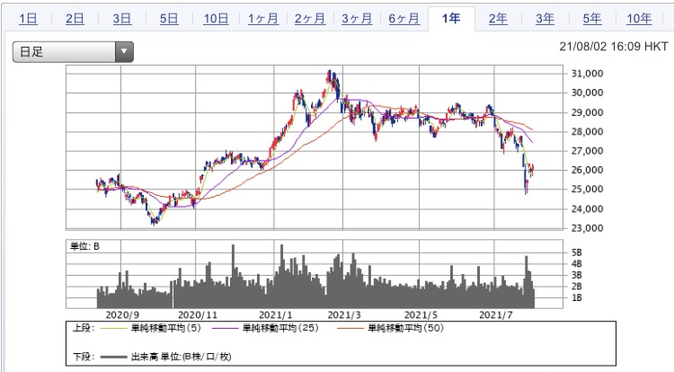The image size is (674, 372).
Task: Click the 2020/11 date axis label
Action: pos(198,314)
